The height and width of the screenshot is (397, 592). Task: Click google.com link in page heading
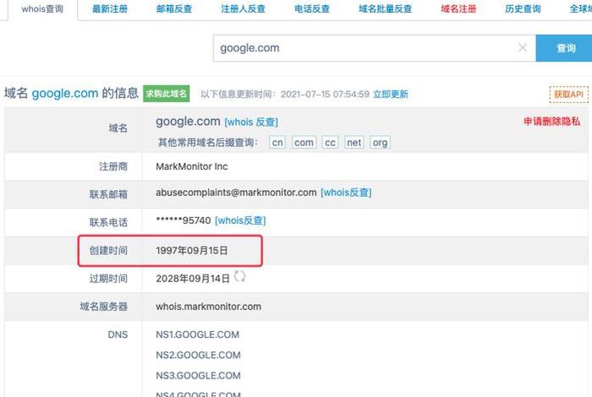point(65,93)
